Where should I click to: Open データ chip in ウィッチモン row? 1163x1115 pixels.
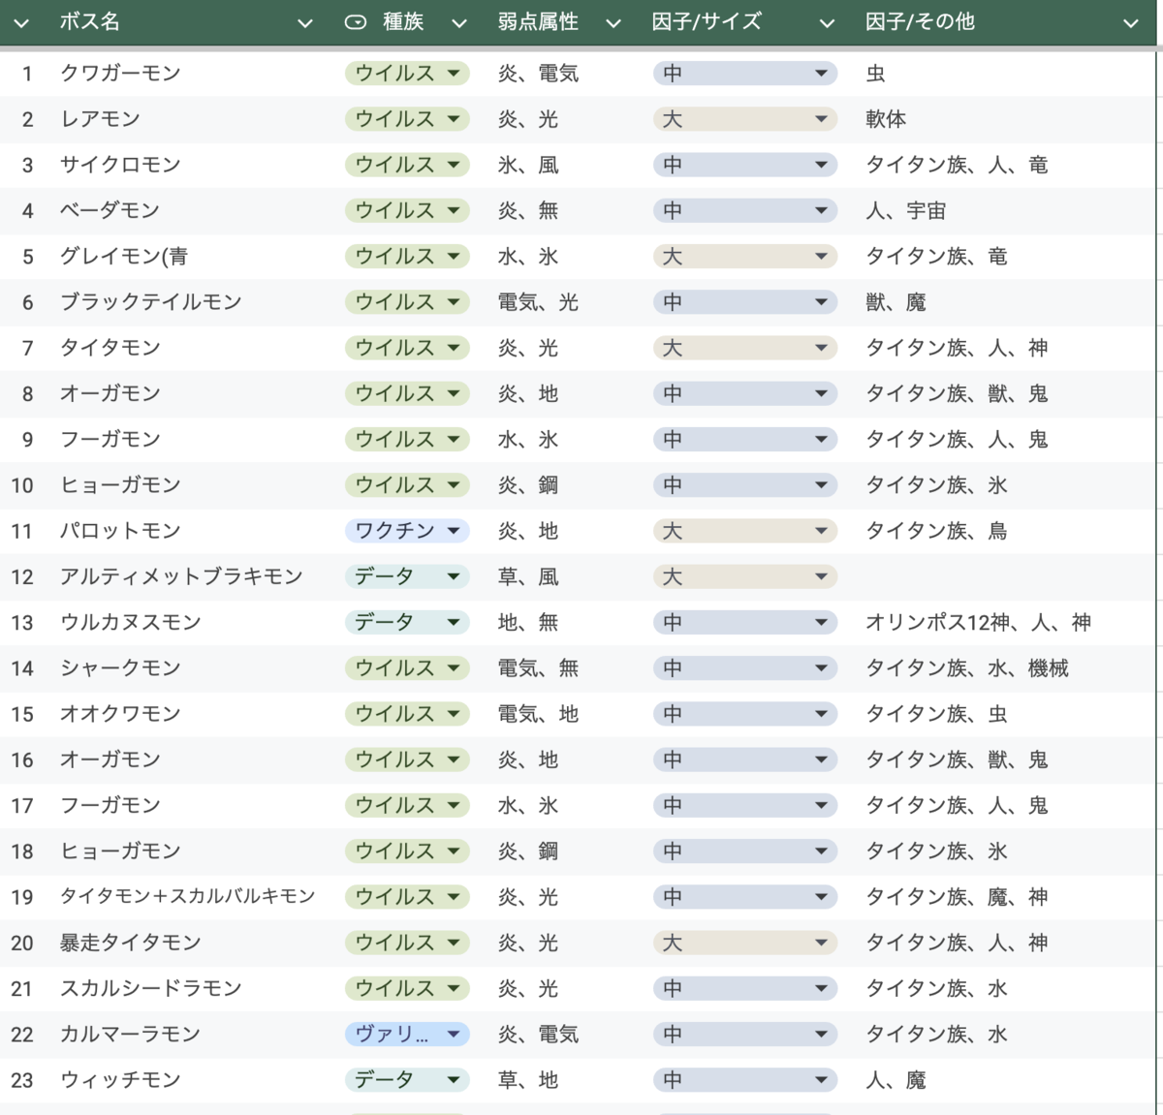(407, 1079)
